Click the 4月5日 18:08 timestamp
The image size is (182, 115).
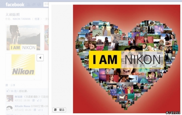click(x=22, y=101)
